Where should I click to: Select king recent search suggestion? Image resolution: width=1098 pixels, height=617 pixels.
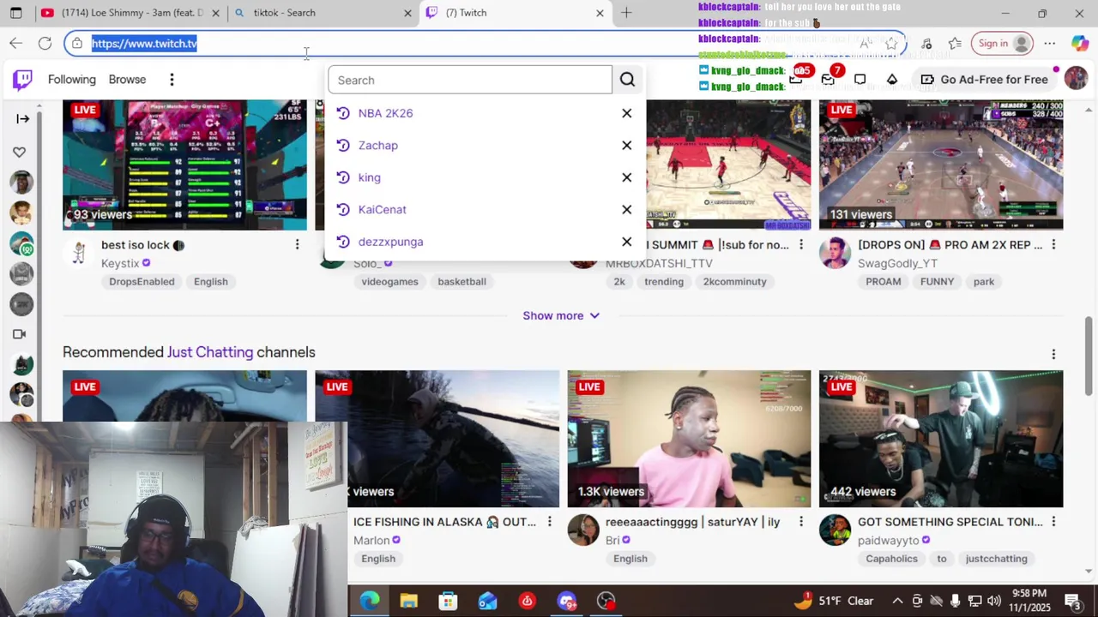(x=369, y=177)
